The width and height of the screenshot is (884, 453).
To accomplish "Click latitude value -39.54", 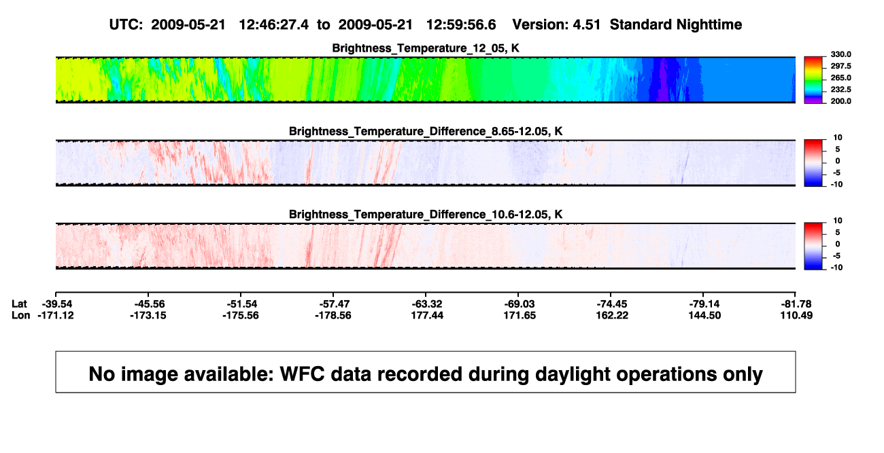I will tap(56, 304).
